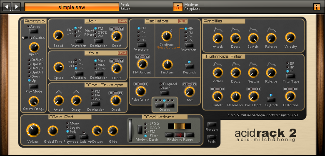Click the Volume knob in Main Part
The width and height of the screenshot is (325, 156).
[33, 130]
